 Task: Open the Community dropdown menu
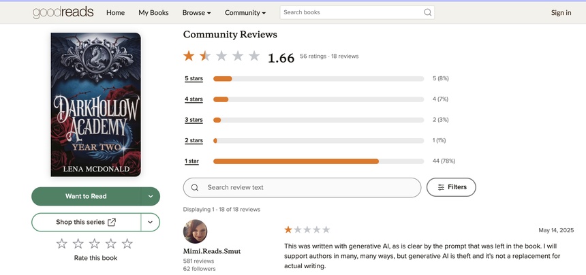(245, 12)
